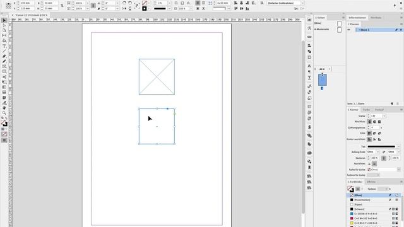Select projecting cap Abschluss option

379,122
